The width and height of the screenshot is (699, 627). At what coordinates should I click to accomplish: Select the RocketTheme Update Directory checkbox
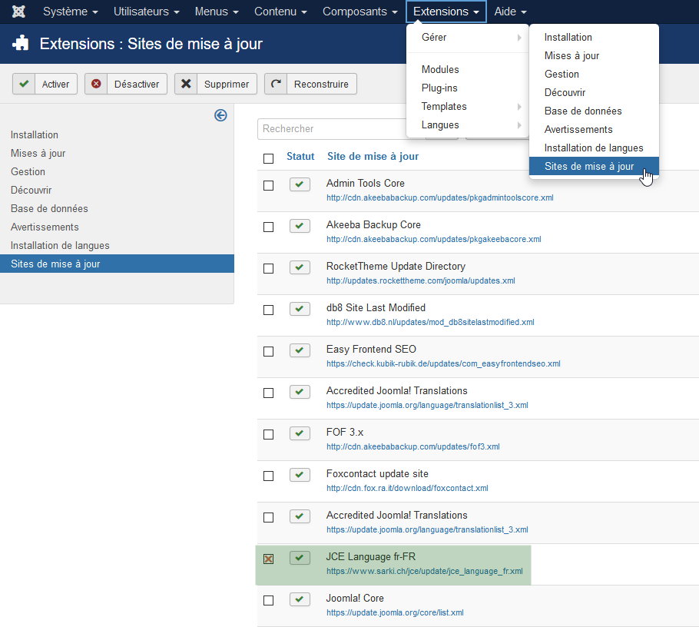coord(268,268)
